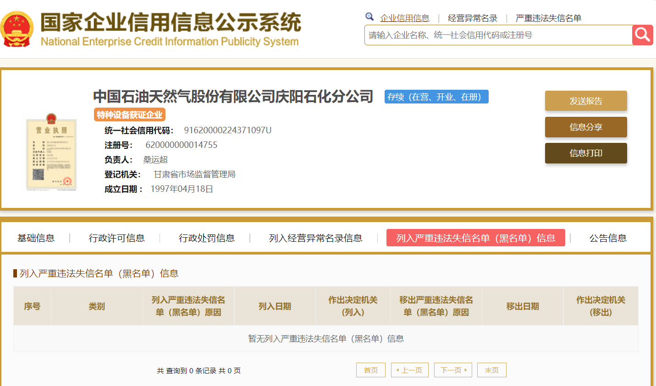Image resolution: width=656 pixels, height=386 pixels.
Task: Click the 末页 pagination button
Action: coord(492,370)
